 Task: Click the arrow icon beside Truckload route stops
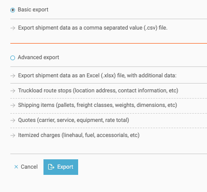pos(13,91)
